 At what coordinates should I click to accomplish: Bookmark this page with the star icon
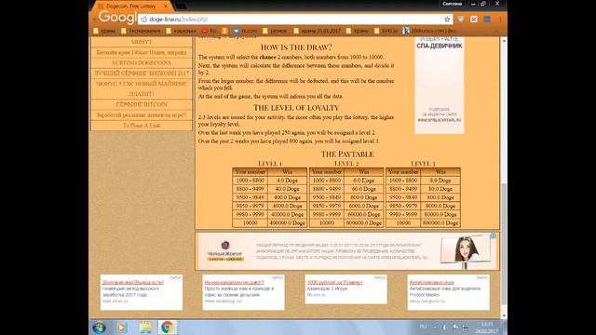click(447, 19)
